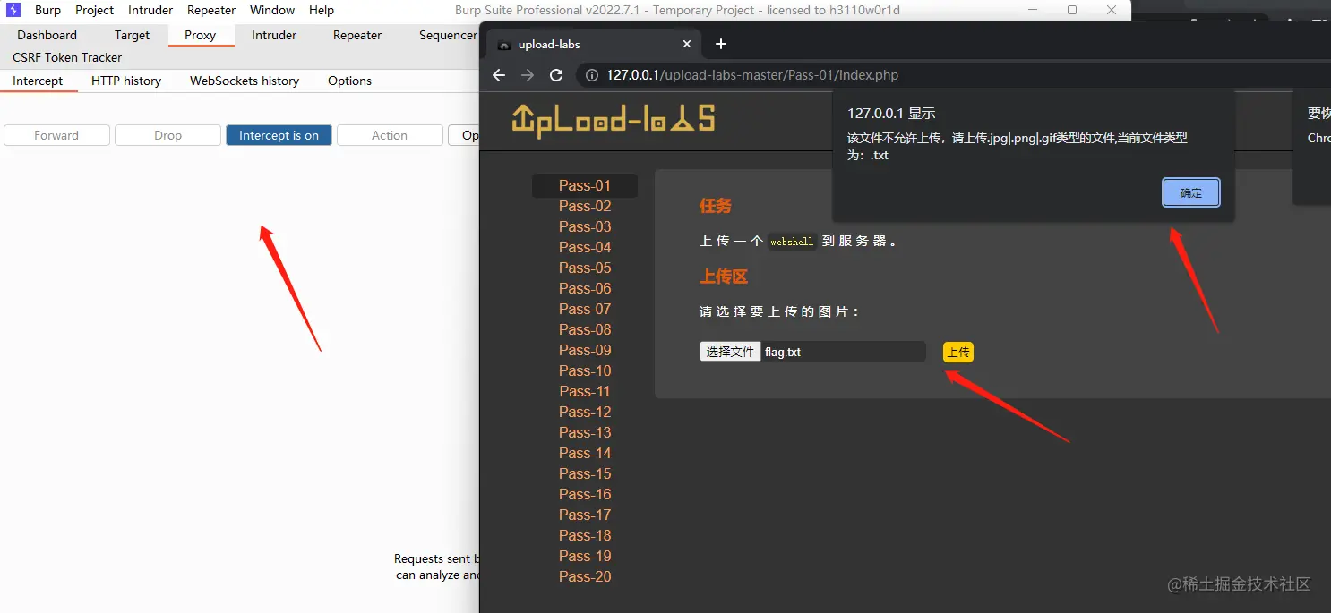Click the browser address bar URL
The width and height of the screenshot is (1331, 613).
pyautogui.click(x=752, y=75)
